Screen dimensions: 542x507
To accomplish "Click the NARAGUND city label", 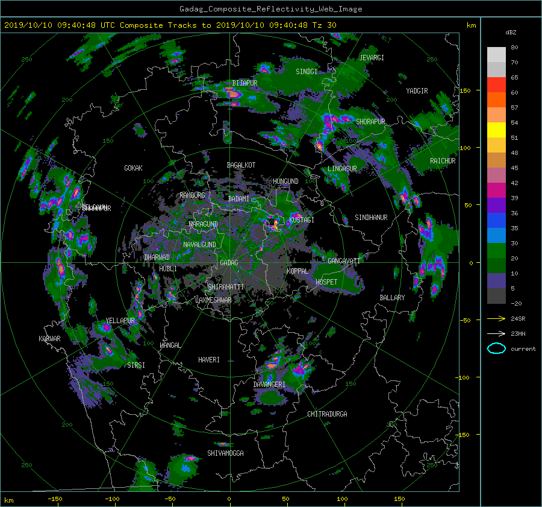I will [204, 224].
